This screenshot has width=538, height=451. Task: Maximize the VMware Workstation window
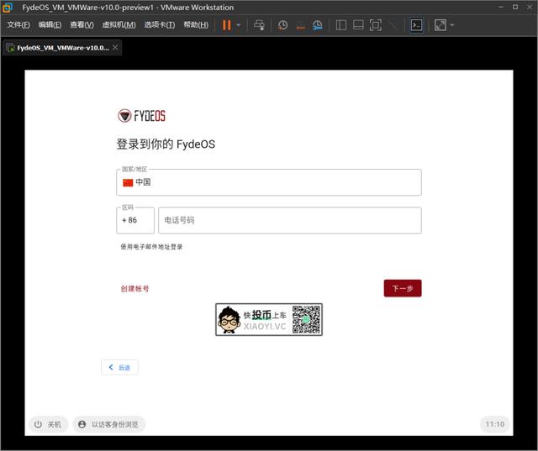pos(515,7)
